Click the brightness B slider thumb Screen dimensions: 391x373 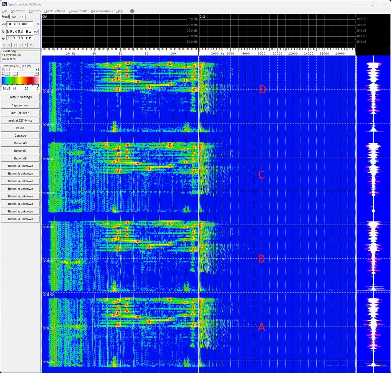pyautogui.click(x=20, y=69)
